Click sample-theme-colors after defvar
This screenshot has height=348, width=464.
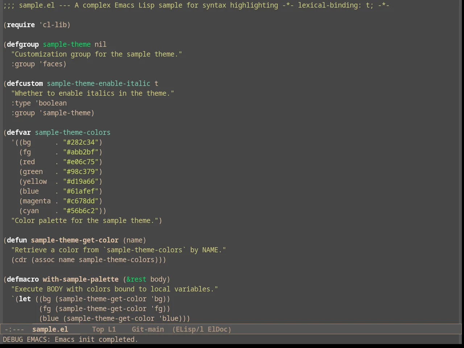point(72,132)
